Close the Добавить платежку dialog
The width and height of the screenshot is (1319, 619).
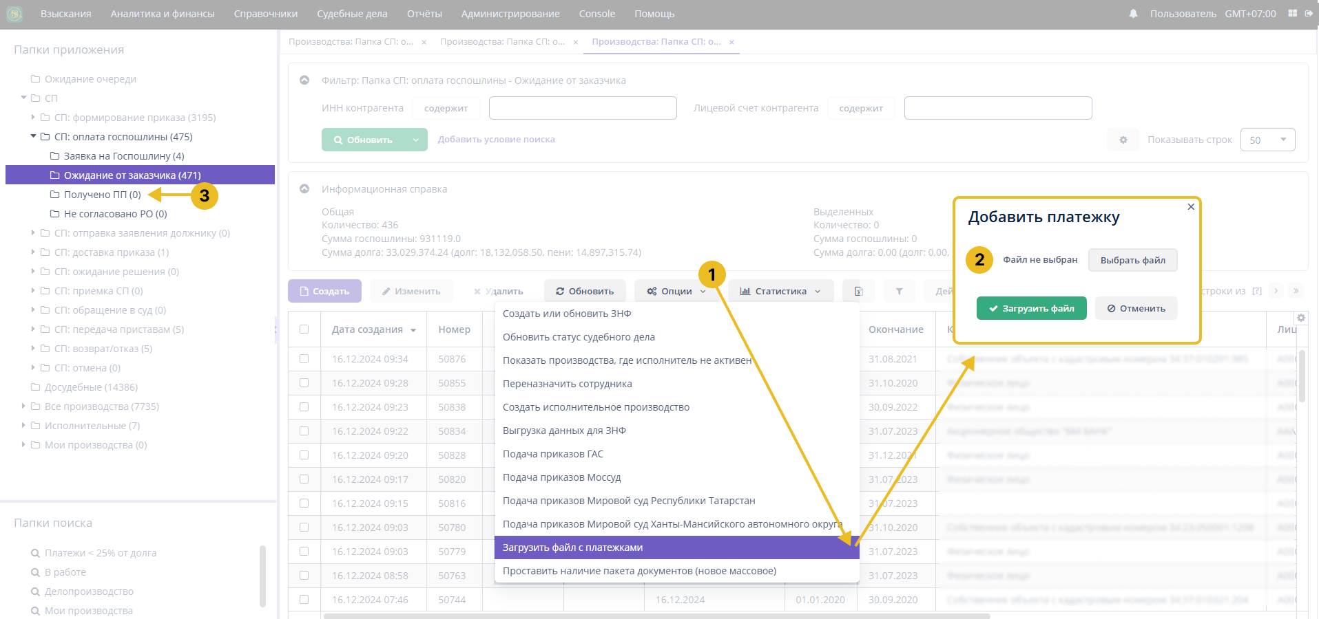(1191, 207)
